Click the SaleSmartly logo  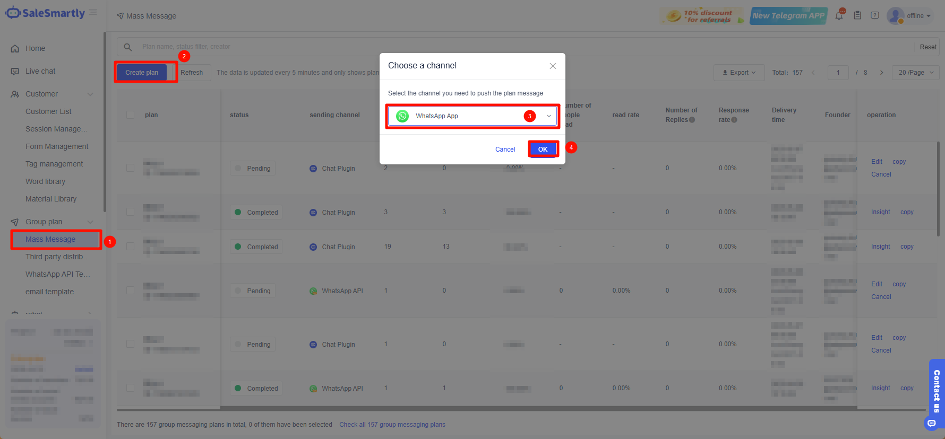pyautogui.click(x=46, y=13)
